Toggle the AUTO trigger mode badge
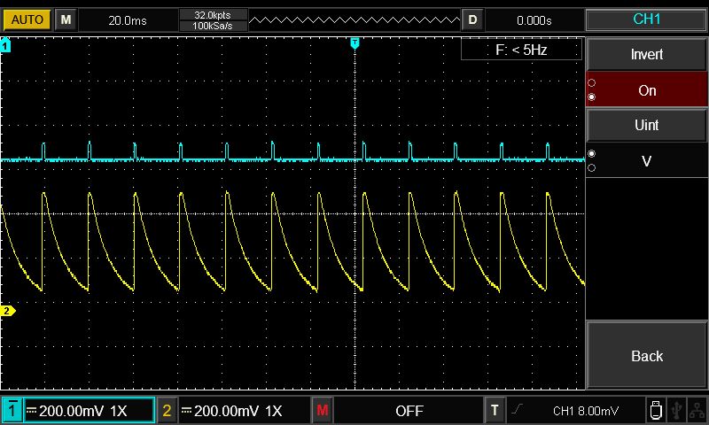Screen dimensions: 709x425 tap(27, 19)
